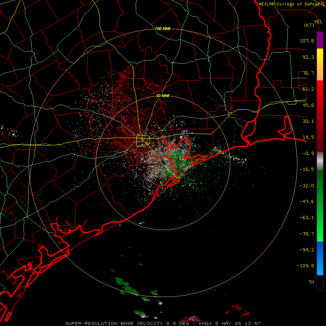The image size is (326, 326).
Task: Click the 30.1 velocity scale value
Action: click(308, 121)
